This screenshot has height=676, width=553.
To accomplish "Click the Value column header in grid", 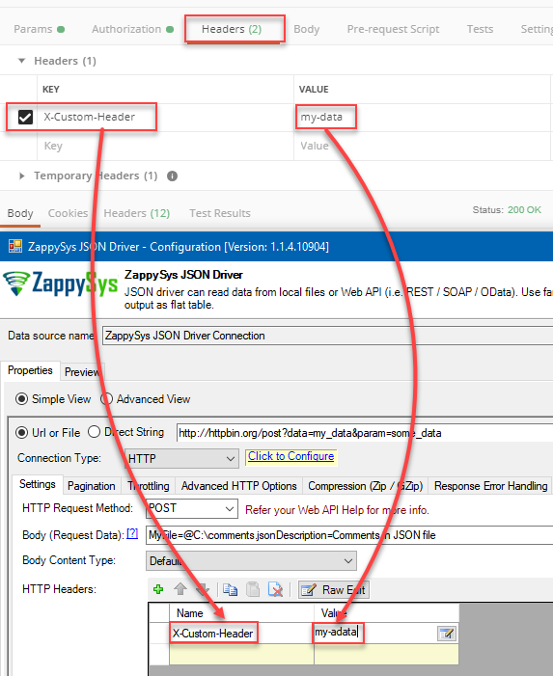I will click(x=386, y=613).
